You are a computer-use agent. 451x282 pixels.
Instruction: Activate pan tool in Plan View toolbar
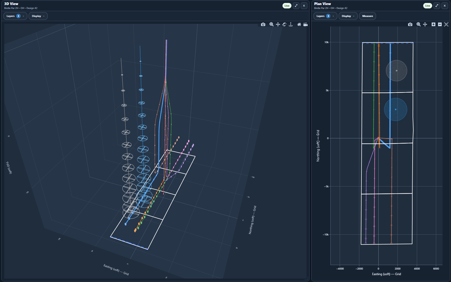click(425, 24)
